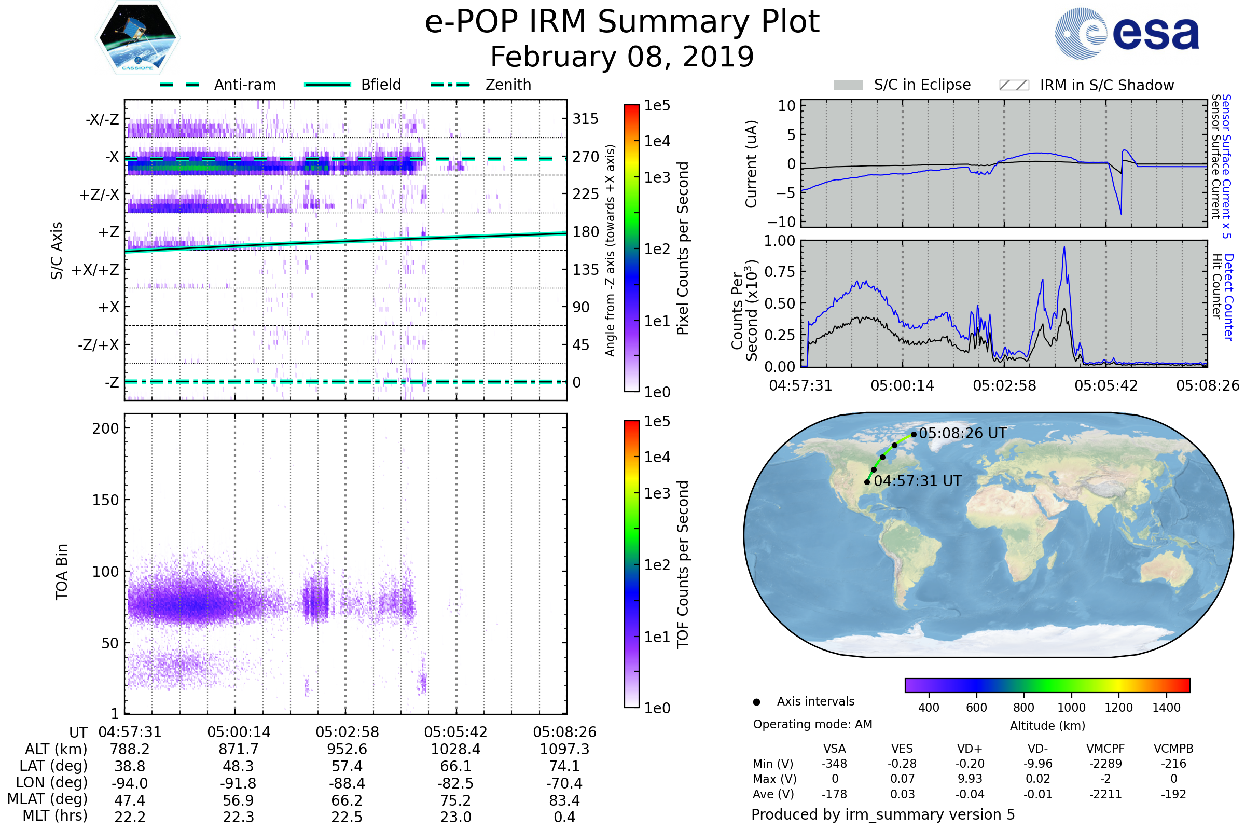
Task: Click the S/C in Eclipse gray legend patch
Action: (848, 85)
